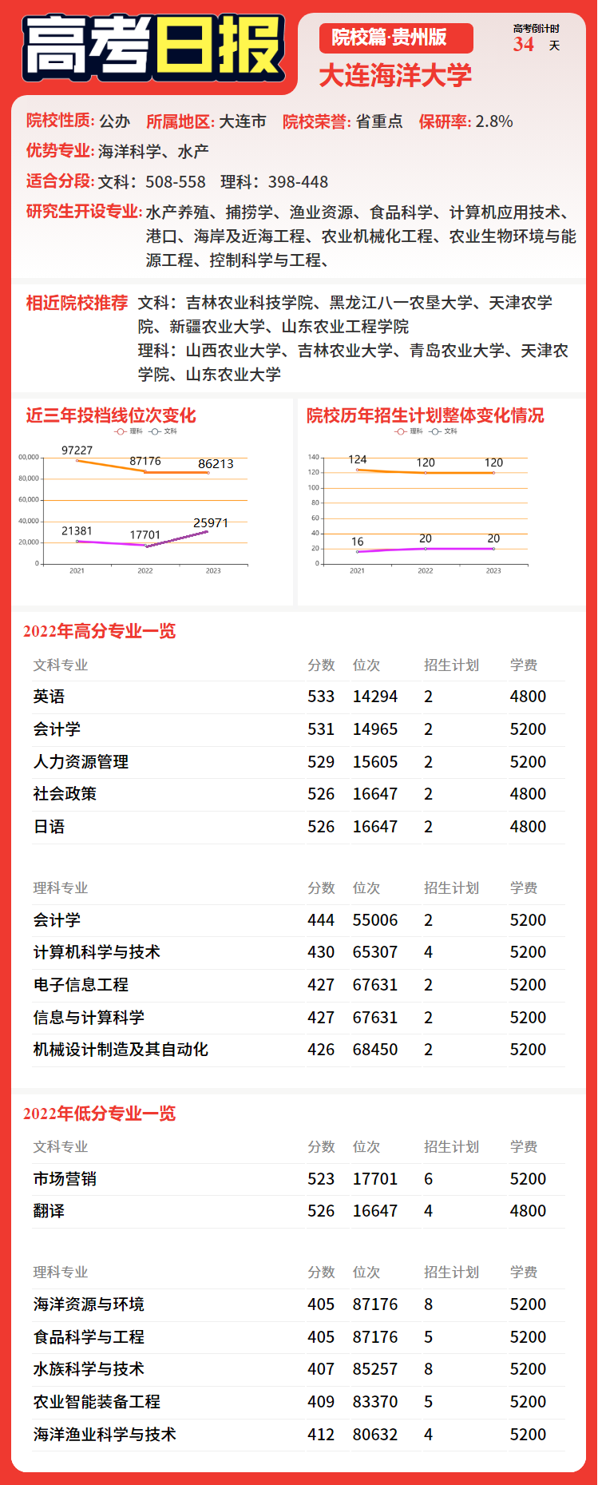Select the 院校性质 value 公办

[114, 121]
